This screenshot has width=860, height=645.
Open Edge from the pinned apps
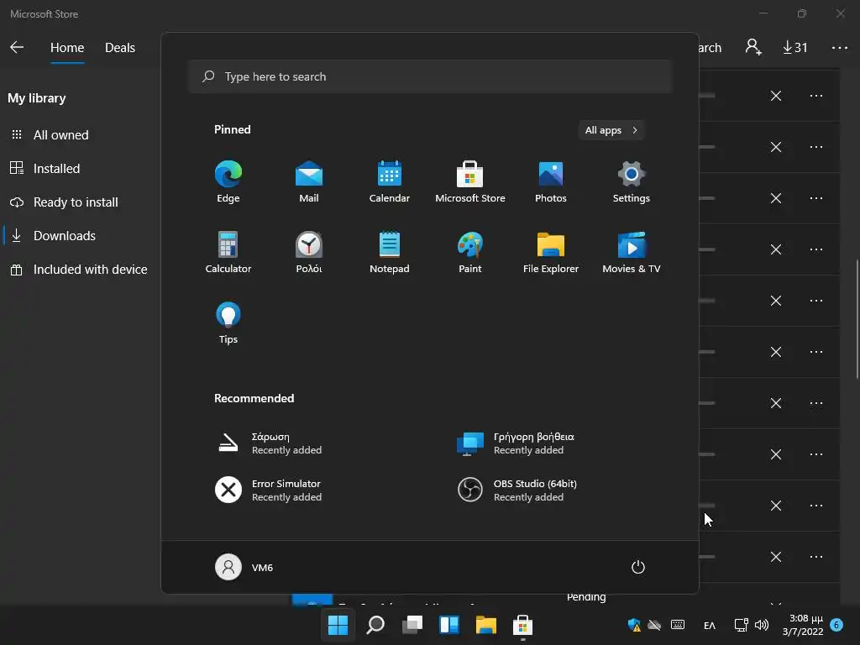click(x=228, y=182)
